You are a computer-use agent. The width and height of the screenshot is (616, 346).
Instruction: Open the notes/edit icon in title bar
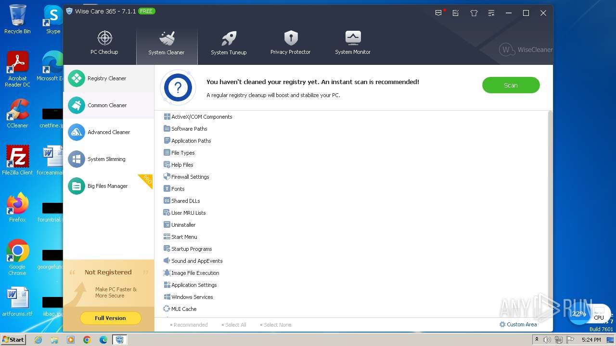coord(456,13)
